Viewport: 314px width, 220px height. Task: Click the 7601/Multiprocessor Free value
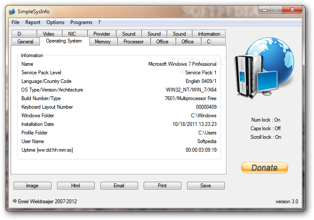click(x=190, y=98)
